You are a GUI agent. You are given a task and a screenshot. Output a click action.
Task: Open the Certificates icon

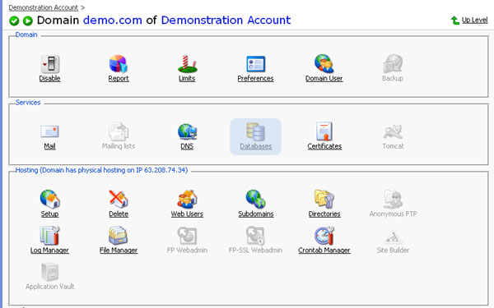click(x=324, y=131)
